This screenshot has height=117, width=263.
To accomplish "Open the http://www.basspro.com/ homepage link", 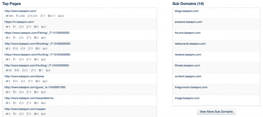I will pos(20,11).
